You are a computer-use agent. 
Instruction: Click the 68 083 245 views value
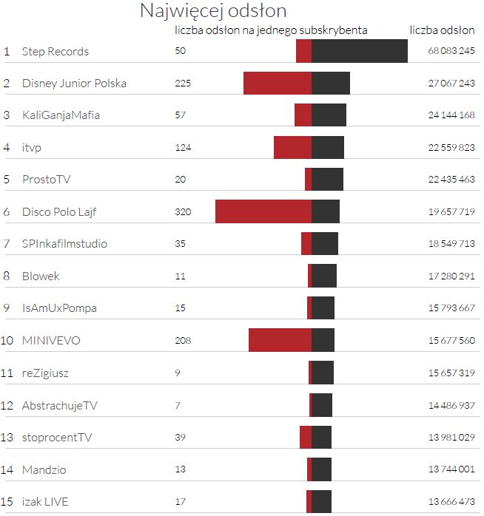click(451, 52)
